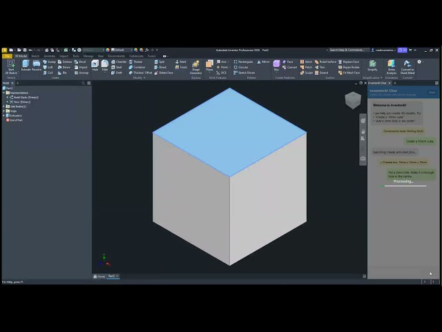Choose the Coil tool
The width and height of the screenshot is (442, 332).
coord(48,73)
